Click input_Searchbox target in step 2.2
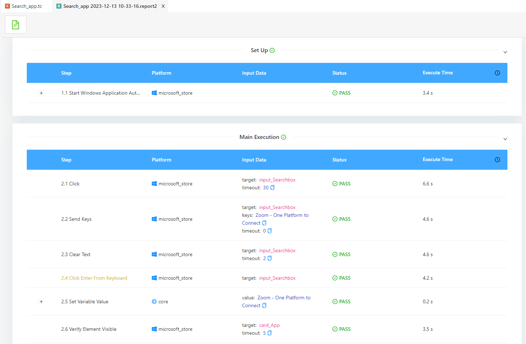Viewport: 526px width, 344px height. pyautogui.click(x=277, y=207)
